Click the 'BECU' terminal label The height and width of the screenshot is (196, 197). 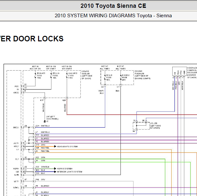tap(16, 128)
